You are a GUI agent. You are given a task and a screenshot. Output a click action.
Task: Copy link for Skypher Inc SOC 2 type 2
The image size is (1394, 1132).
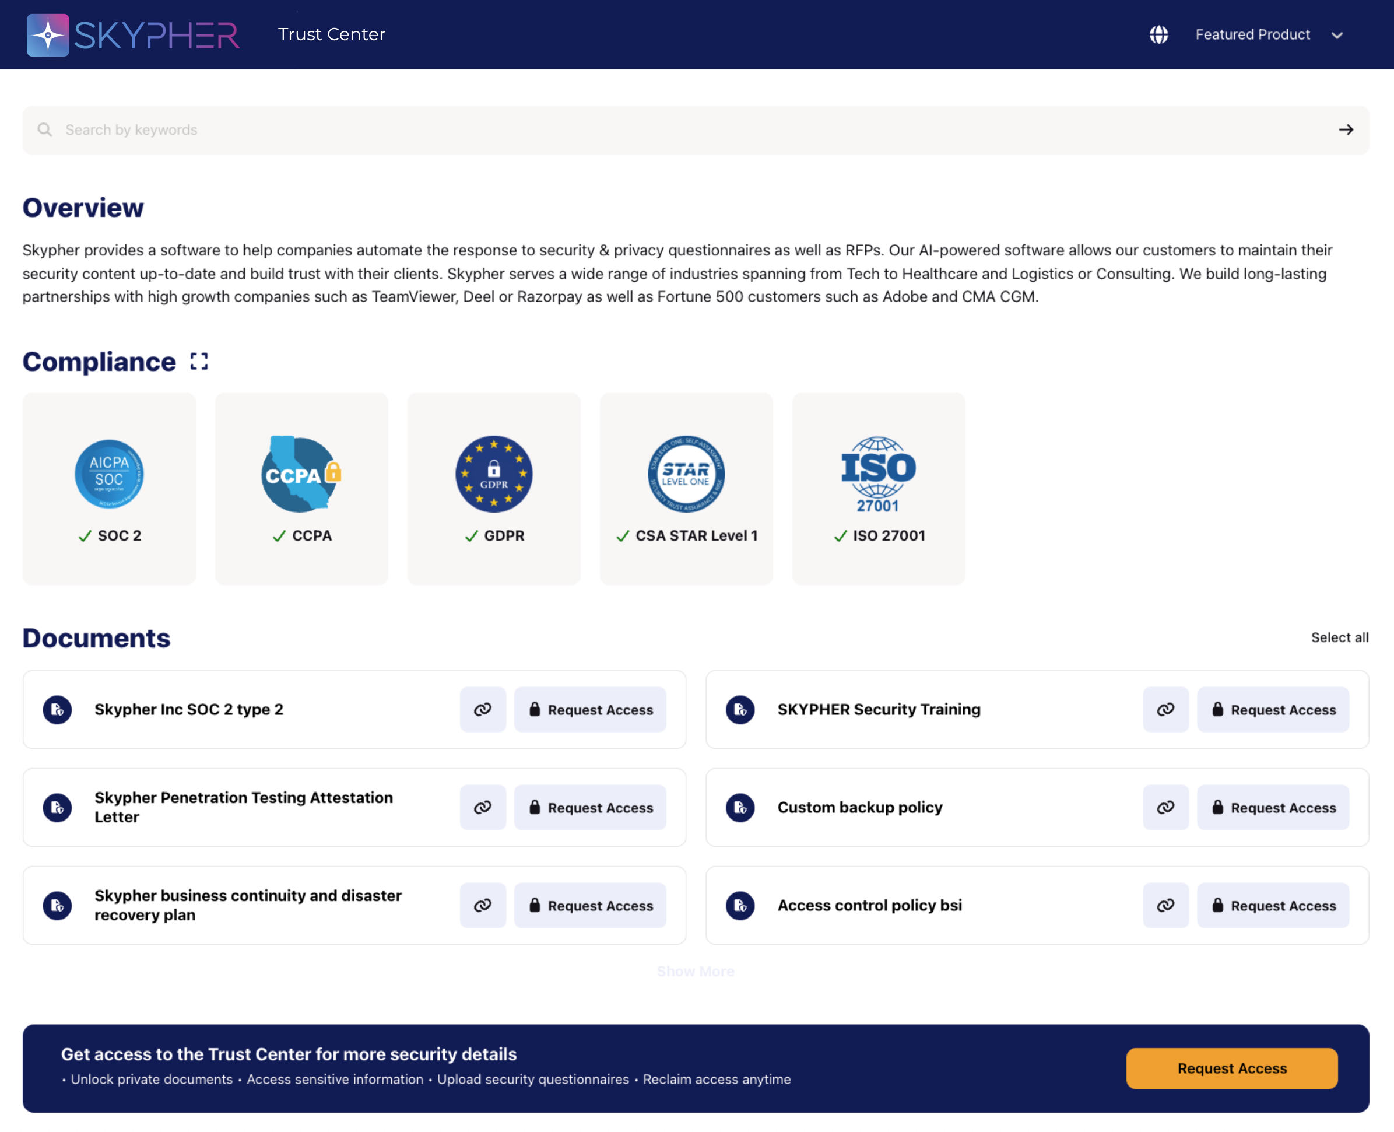482,709
